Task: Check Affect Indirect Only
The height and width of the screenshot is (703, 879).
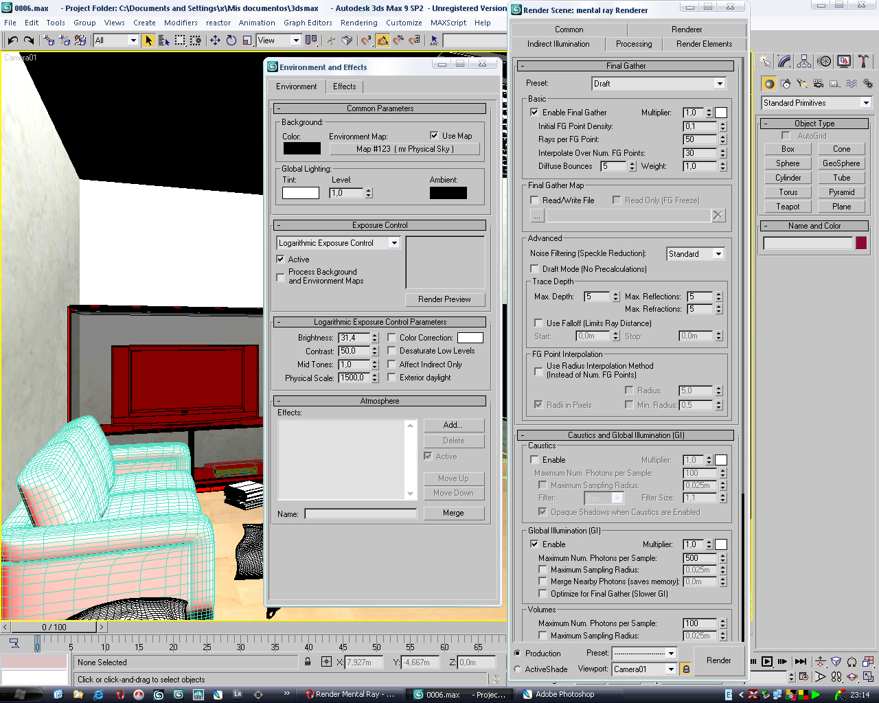Action: point(391,365)
